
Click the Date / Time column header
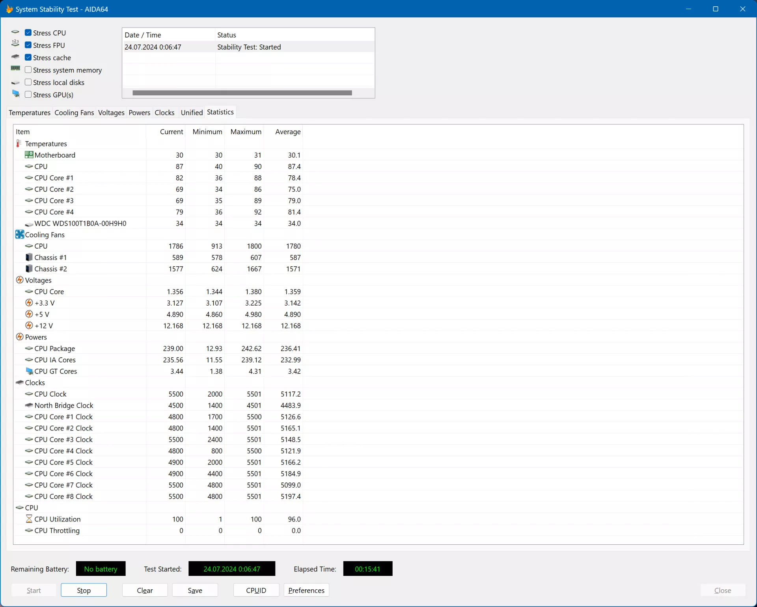tap(169, 35)
